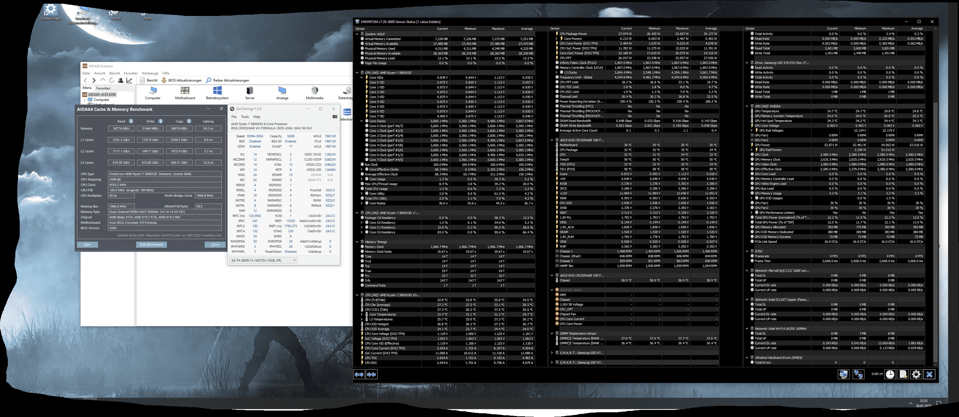Open Einstellungen desktop shortcut
959x417 pixels.
click(x=51, y=12)
